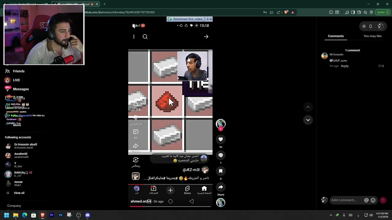The width and height of the screenshot is (392, 220).
Task: Open Microsoft Edge from taskbar
Action: 24,215
